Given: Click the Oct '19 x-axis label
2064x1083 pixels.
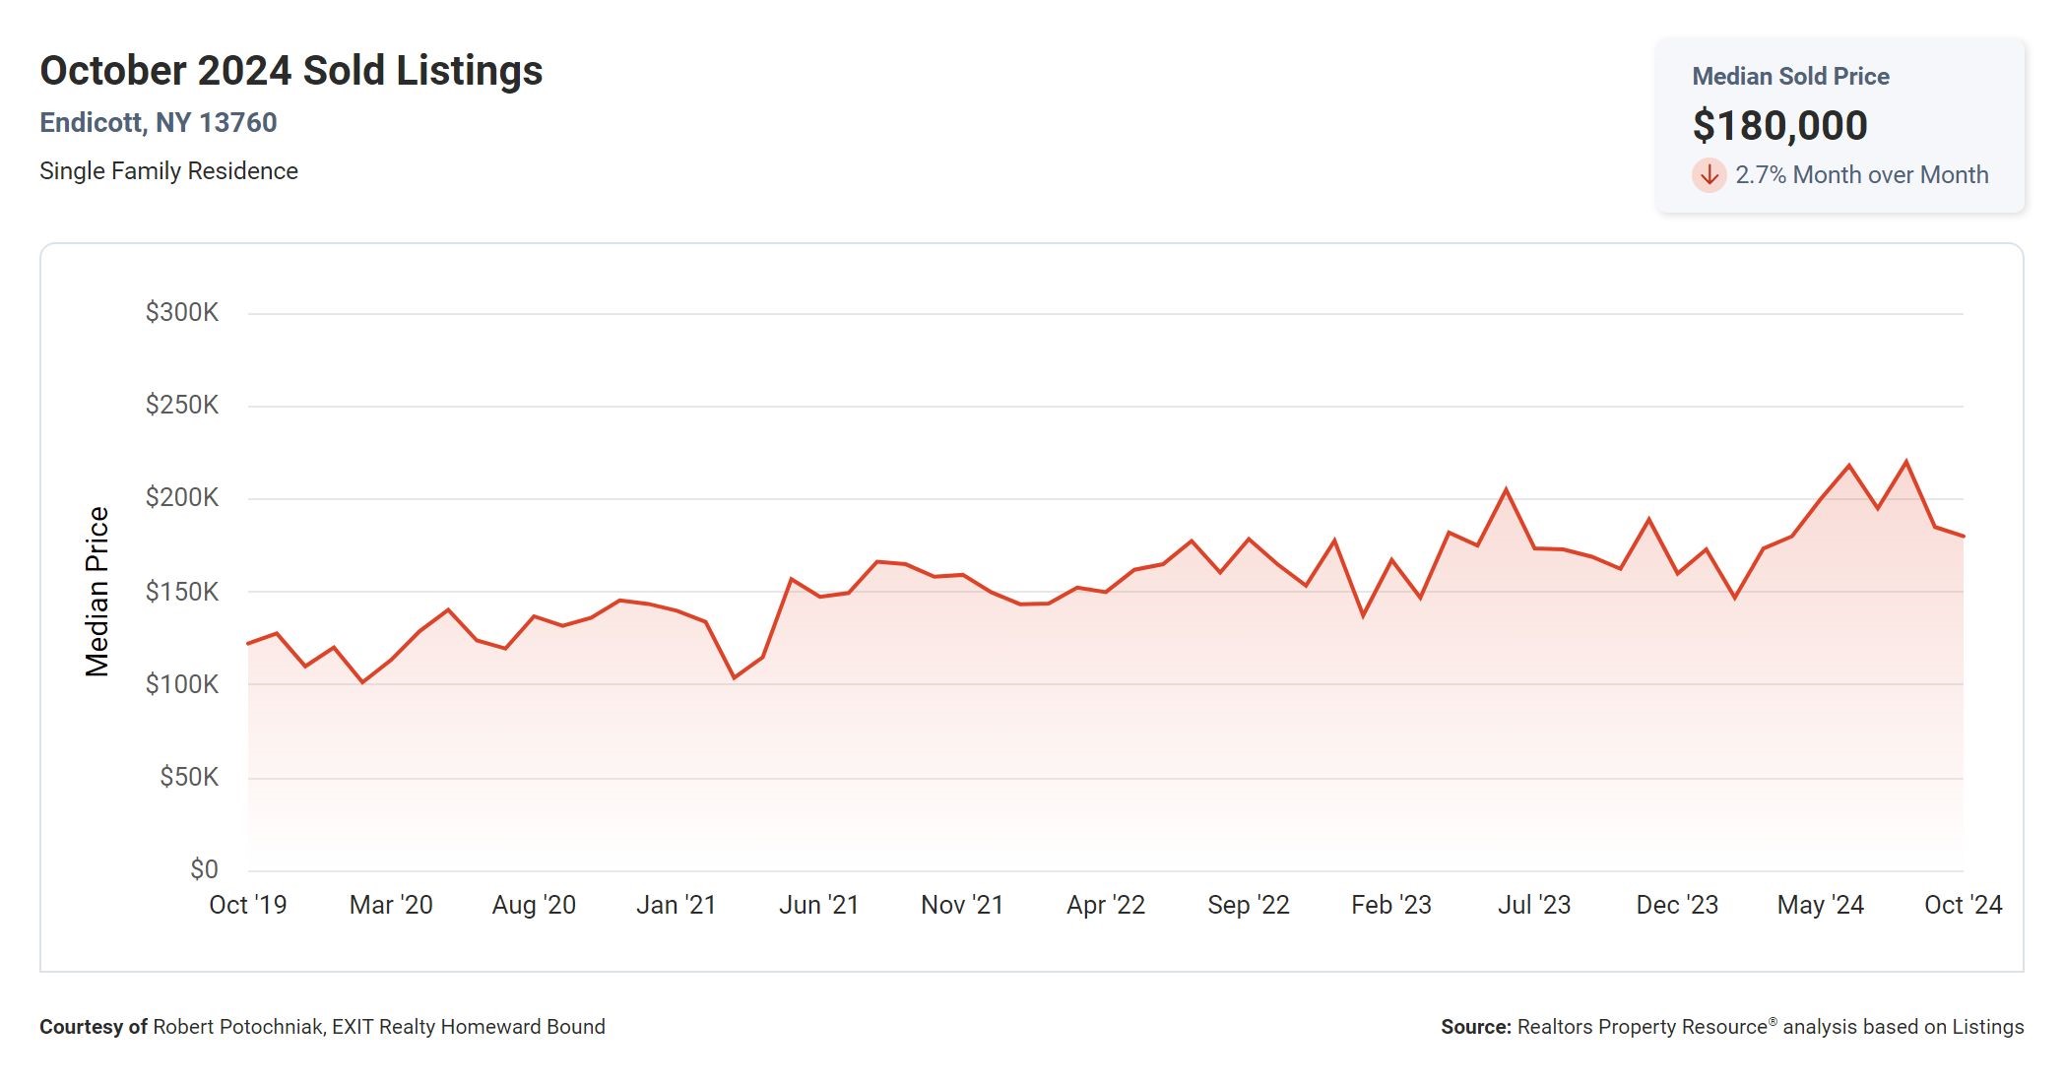Looking at the screenshot, I should pos(247,905).
